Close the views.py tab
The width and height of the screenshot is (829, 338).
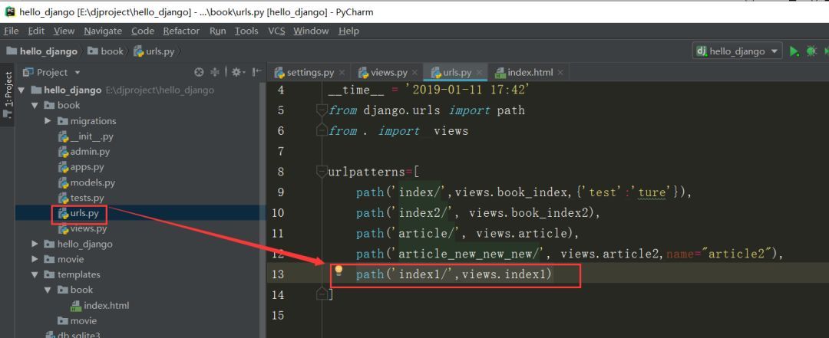(415, 72)
